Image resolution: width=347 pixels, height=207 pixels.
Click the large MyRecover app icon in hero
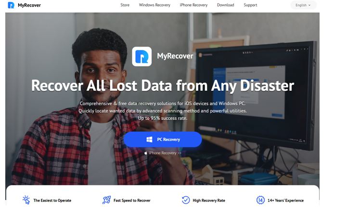coord(141,56)
